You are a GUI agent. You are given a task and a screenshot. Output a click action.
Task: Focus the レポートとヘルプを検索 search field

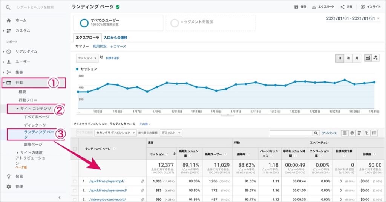pos(35,8)
